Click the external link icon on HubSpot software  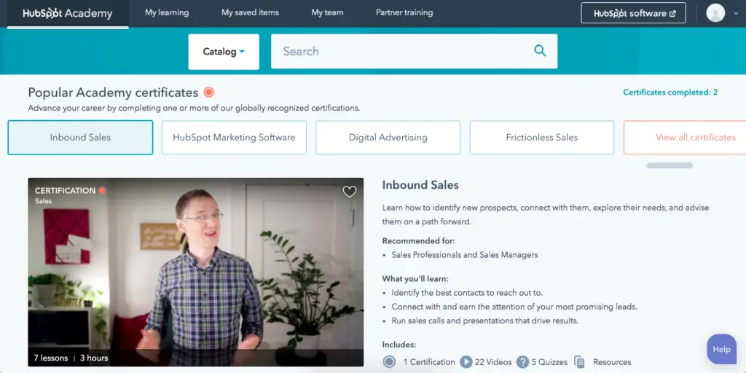pyautogui.click(x=672, y=14)
